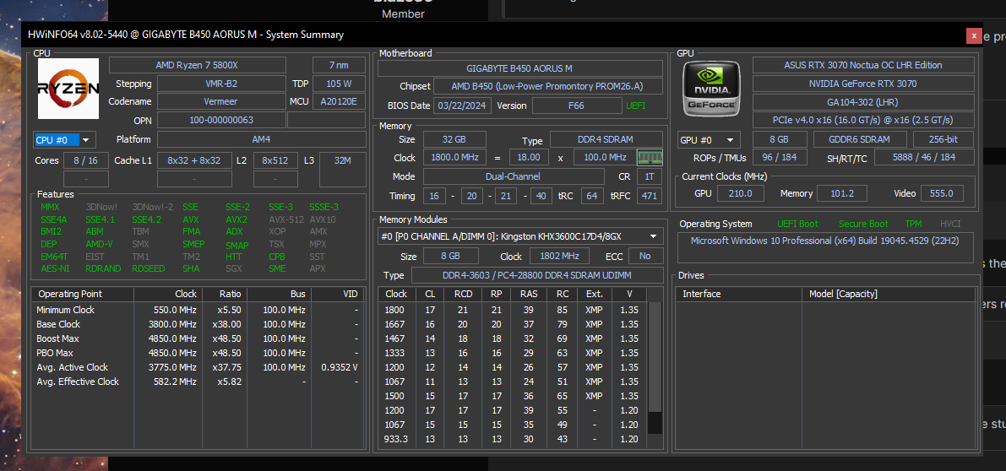This screenshot has width=1006, height=471.
Task: Click the Vermeer codename field
Action: point(221,101)
